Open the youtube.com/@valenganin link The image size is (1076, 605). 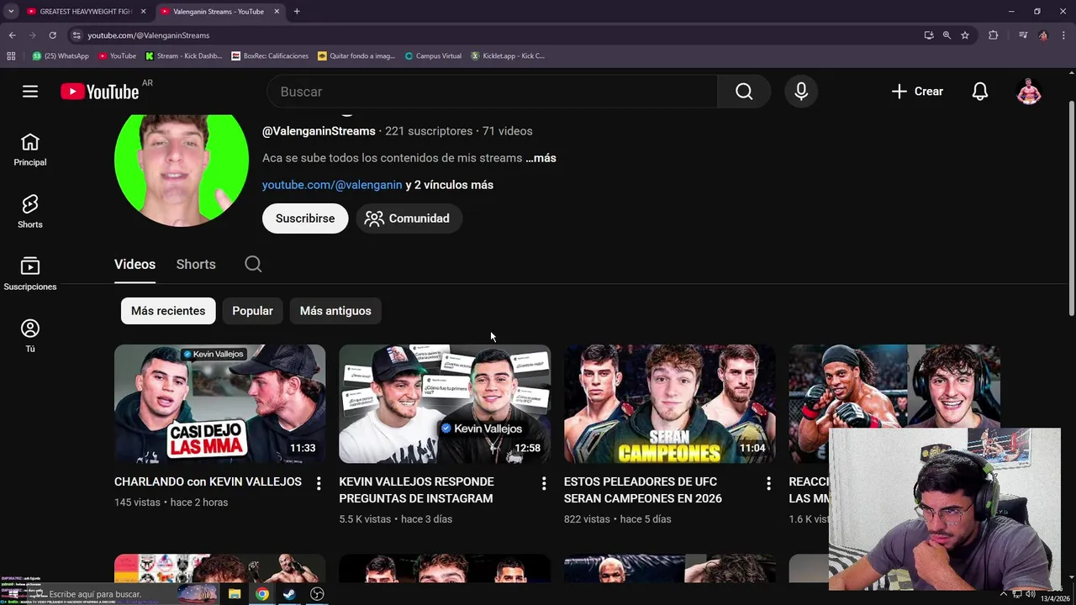332,185
